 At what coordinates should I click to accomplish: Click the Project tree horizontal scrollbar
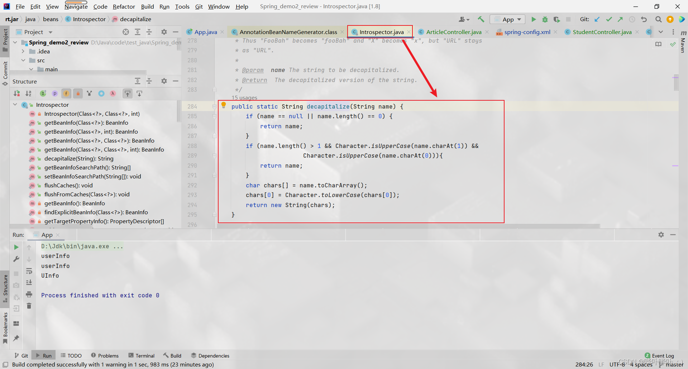click(79, 72)
